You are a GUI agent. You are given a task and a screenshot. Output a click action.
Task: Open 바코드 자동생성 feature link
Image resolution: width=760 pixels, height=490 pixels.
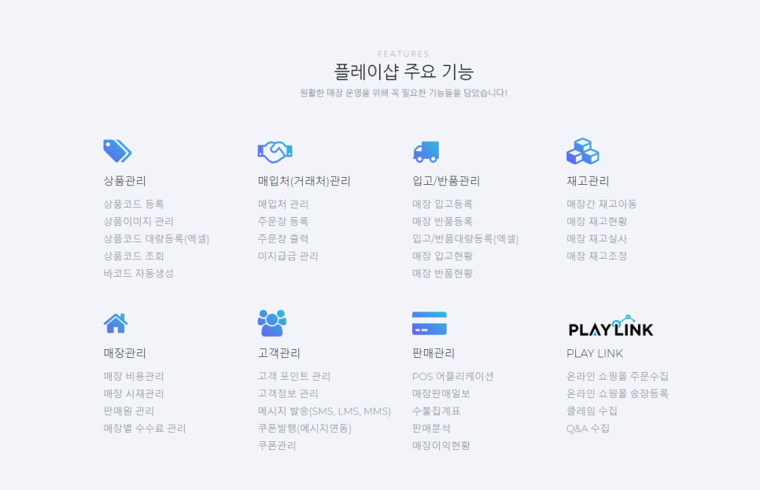click(138, 273)
